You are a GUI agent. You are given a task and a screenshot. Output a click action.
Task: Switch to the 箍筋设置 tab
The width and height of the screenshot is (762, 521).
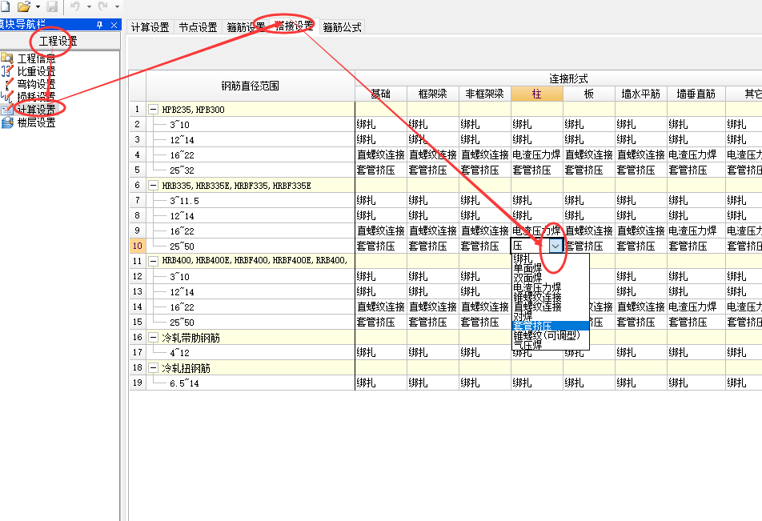[x=246, y=27]
